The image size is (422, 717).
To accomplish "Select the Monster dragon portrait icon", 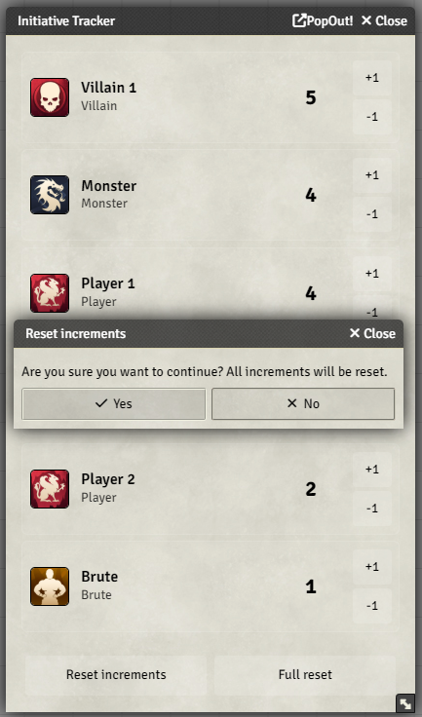I will 50,195.
